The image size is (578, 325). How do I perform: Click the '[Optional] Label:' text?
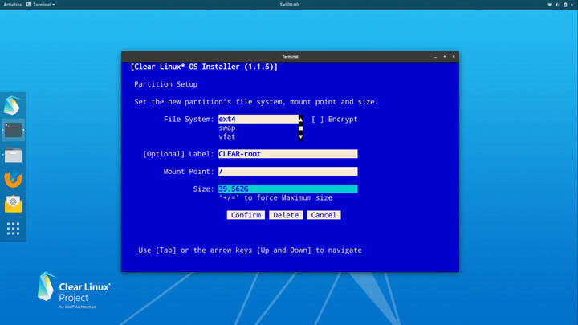coord(178,154)
